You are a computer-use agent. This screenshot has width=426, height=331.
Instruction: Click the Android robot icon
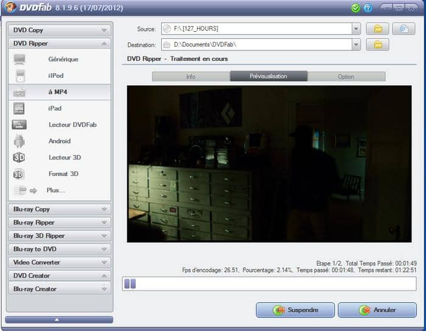coord(19,141)
